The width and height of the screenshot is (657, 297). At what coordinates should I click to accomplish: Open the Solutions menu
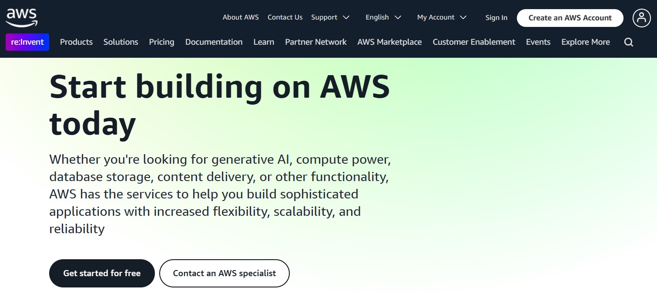pyautogui.click(x=121, y=42)
